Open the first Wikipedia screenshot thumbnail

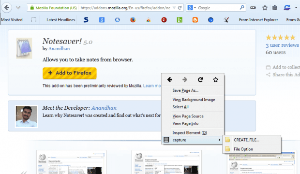(71, 162)
